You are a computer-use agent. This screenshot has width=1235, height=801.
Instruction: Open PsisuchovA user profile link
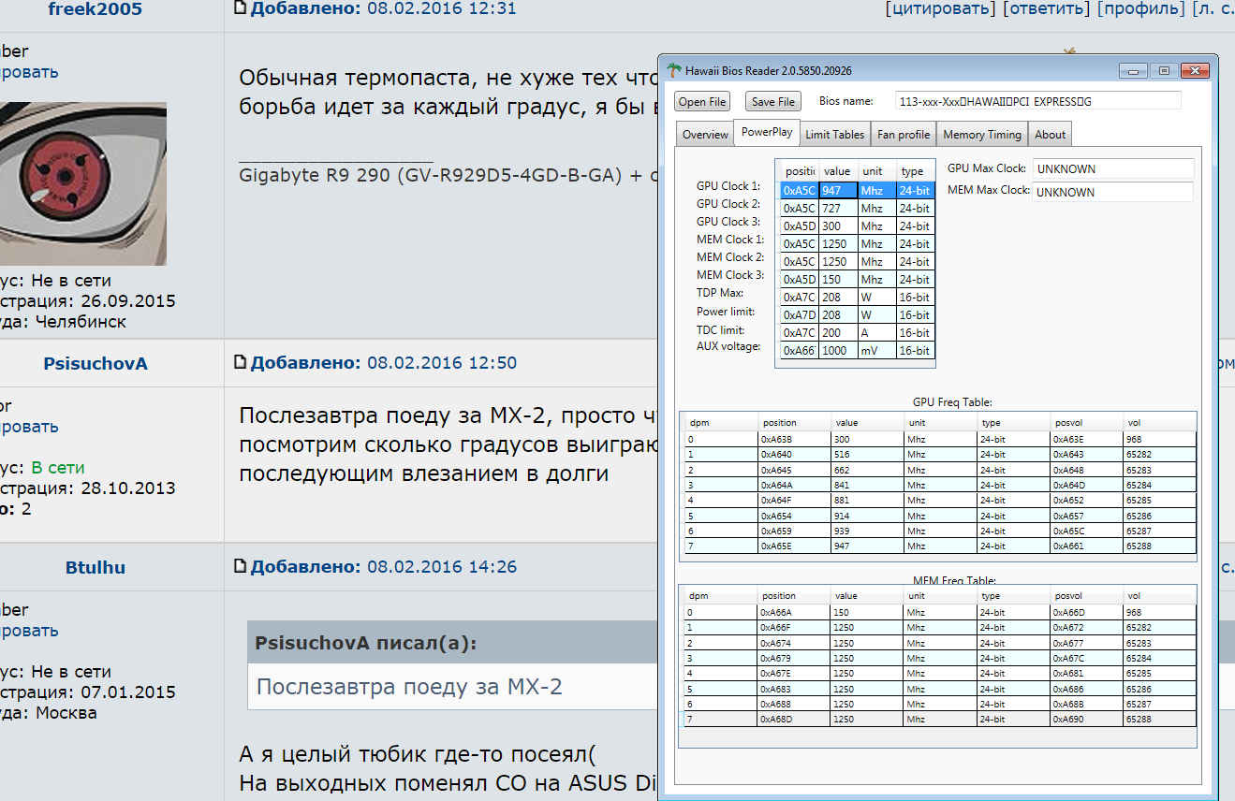point(96,363)
